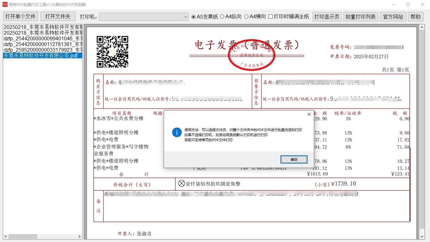Maximize the 易特PDF批量打印工具 window

click(408, 4)
